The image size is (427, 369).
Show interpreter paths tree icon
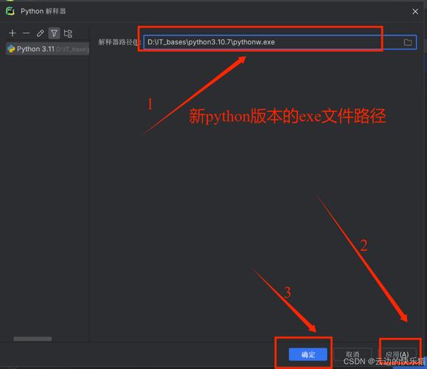[68, 33]
